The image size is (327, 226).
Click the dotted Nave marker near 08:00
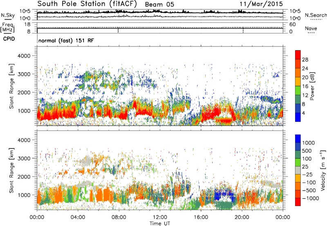point(118,30)
